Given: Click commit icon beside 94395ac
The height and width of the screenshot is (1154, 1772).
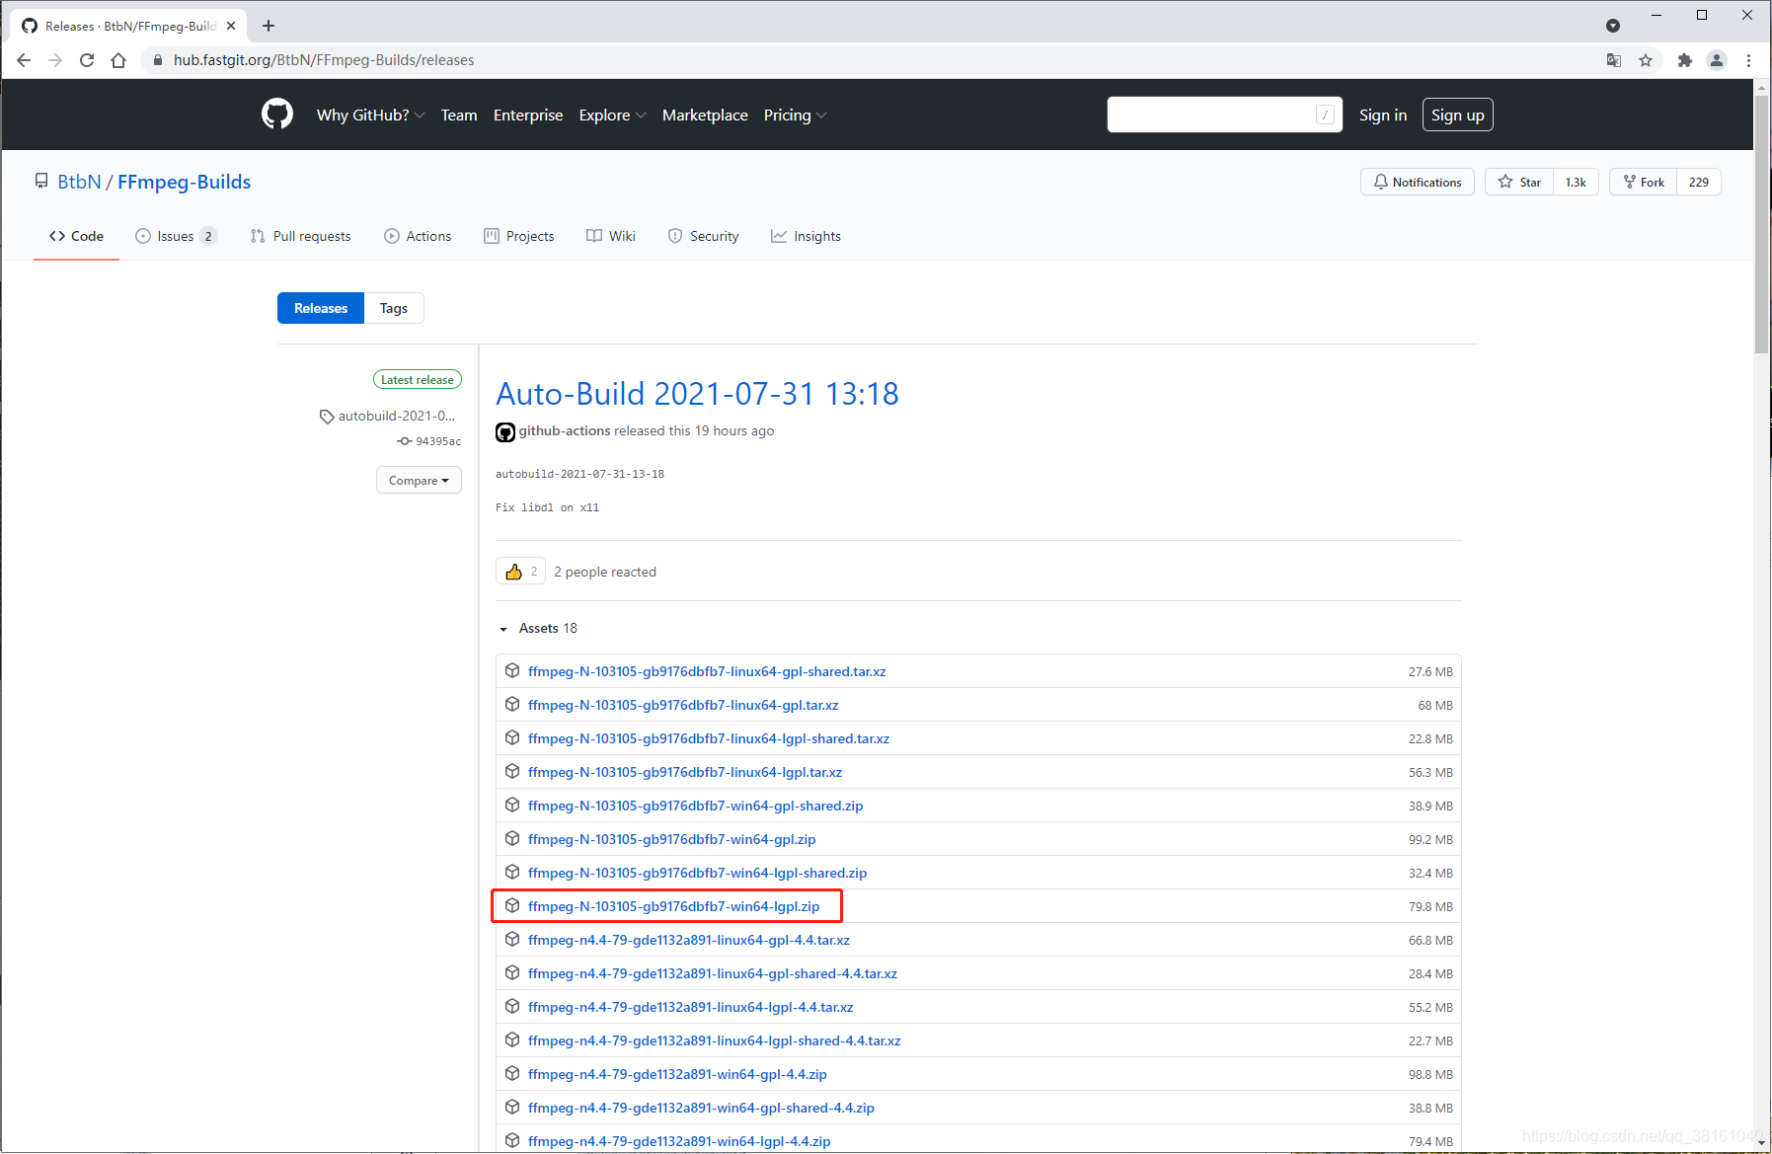Looking at the screenshot, I should [405, 441].
